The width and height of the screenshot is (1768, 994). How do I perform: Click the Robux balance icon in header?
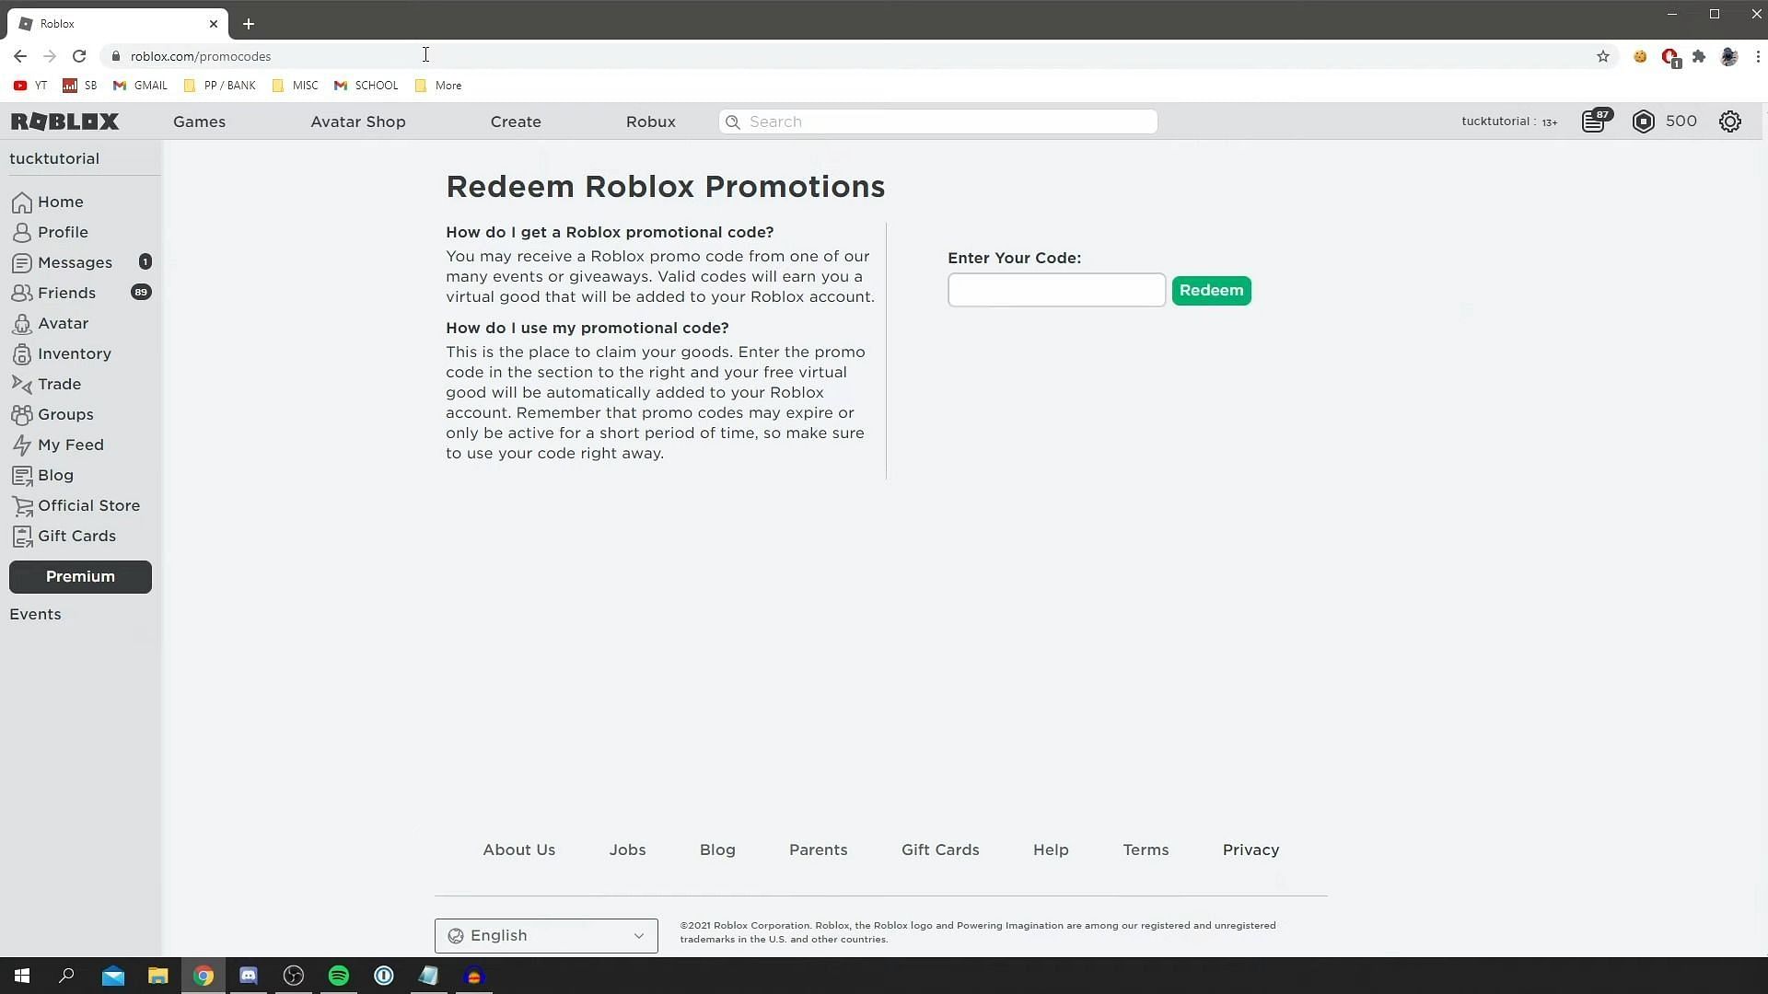tap(1644, 121)
